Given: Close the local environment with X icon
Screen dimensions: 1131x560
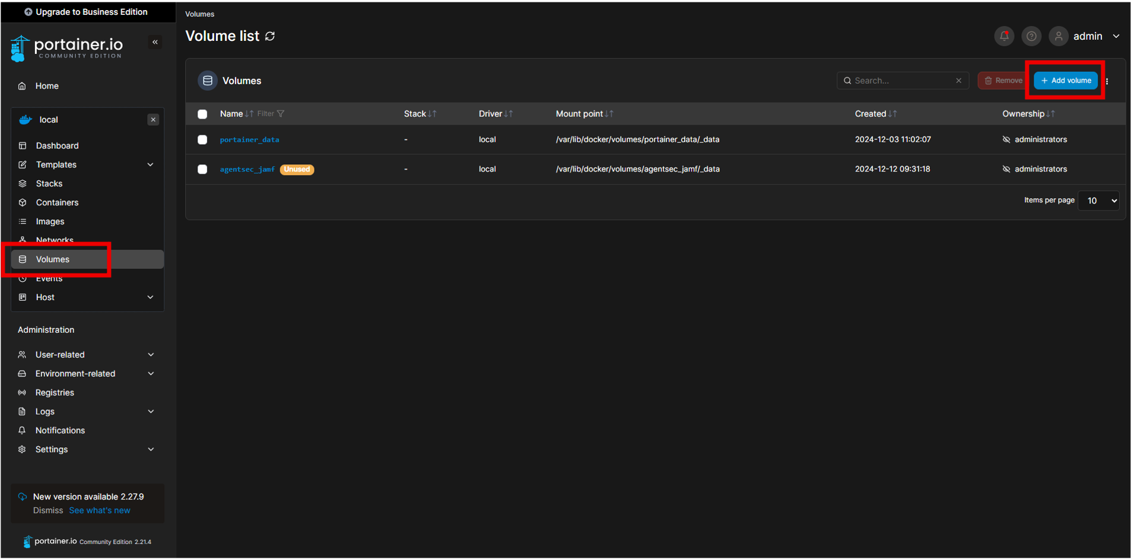Looking at the screenshot, I should [153, 120].
